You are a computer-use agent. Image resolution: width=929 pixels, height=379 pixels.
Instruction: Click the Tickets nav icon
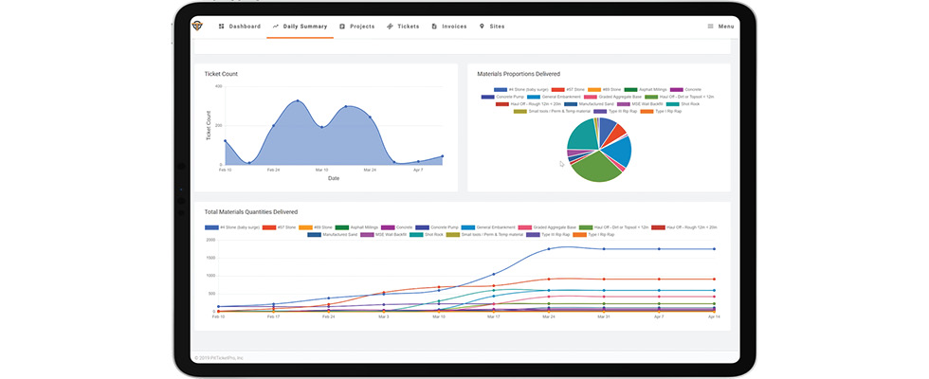point(390,27)
